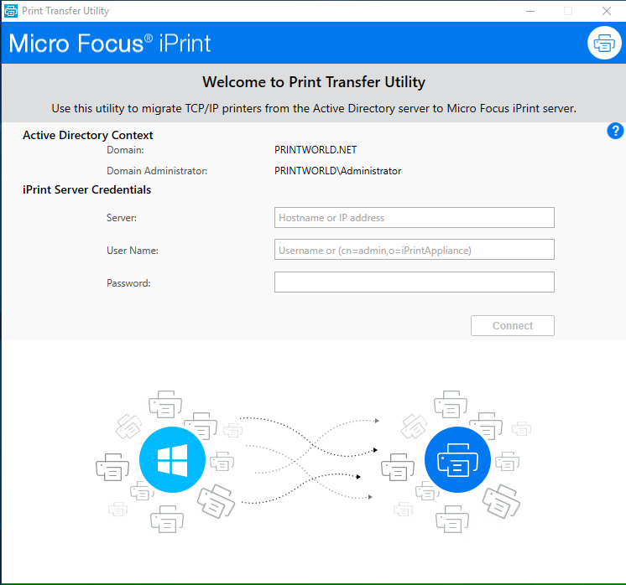The height and width of the screenshot is (585, 626).
Task: Click the blue iPrint printer circle illustration
Action: pyautogui.click(x=457, y=460)
